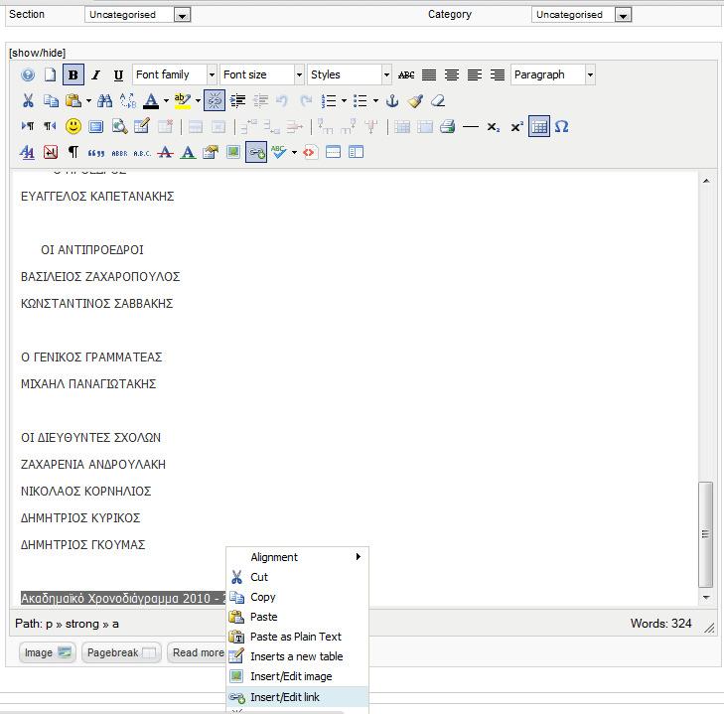Image resolution: width=724 pixels, height=714 pixels.
Task: Open the Section dropdown
Action: [138, 15]
